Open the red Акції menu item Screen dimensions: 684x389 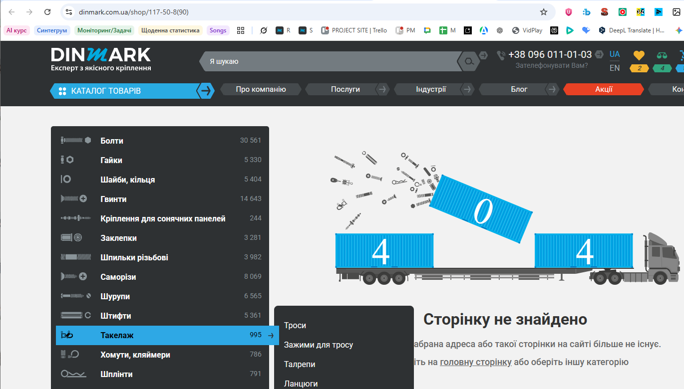tap(604, 89)
